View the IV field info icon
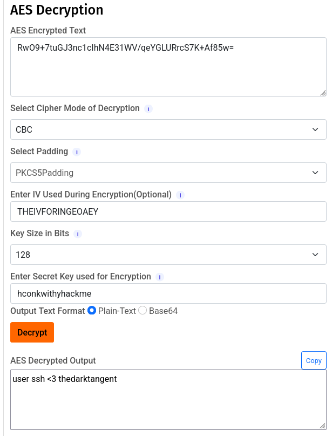The height and width of the screenshot is (438, 332). point(180,195)
